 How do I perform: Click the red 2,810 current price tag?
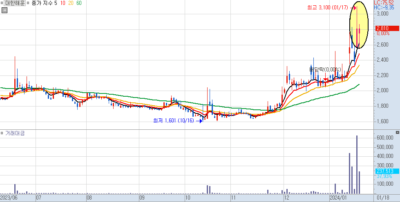click(x=387, y=28)
